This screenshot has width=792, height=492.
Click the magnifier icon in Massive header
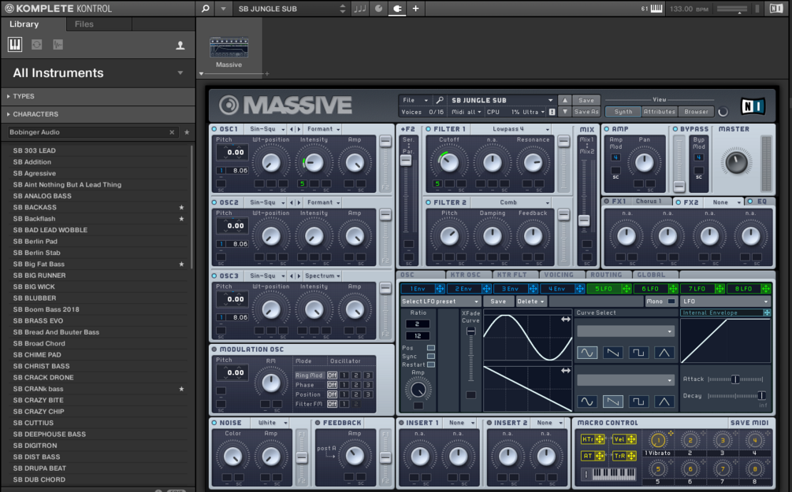coord(440,100)
